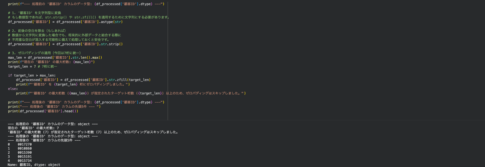The height and width of the screenshot is (167, 485).
Task: Click the print(df_processed['顧客ID'].head()) line
Action: (x=43, y=111)
